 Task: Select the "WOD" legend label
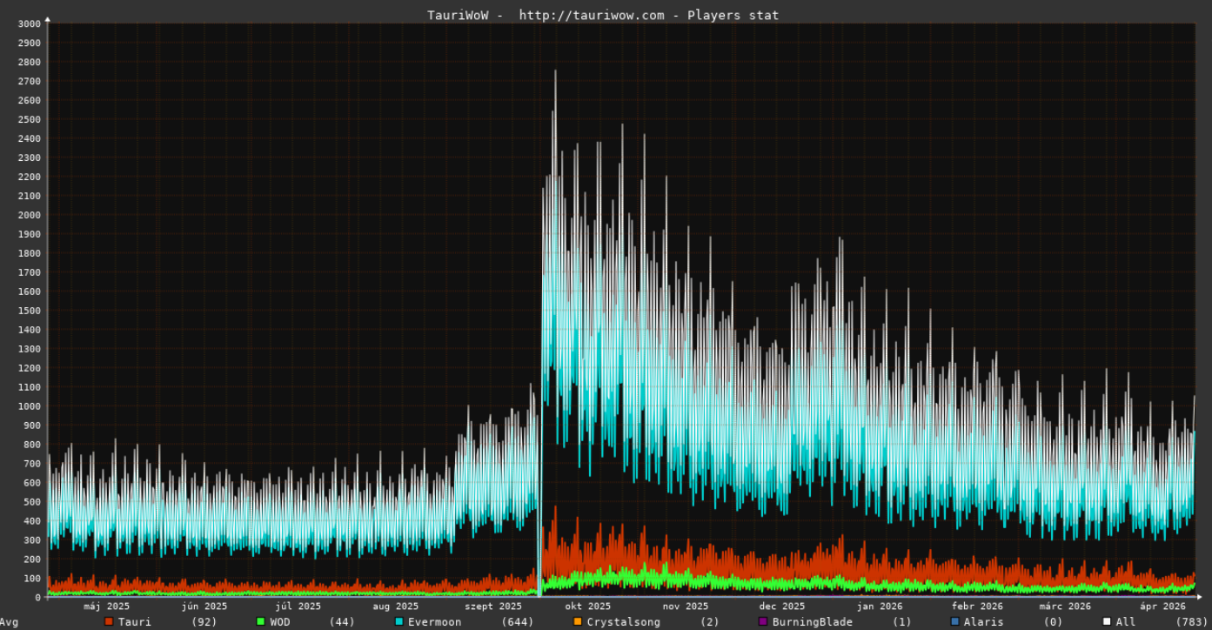click(x=280, y=622)
